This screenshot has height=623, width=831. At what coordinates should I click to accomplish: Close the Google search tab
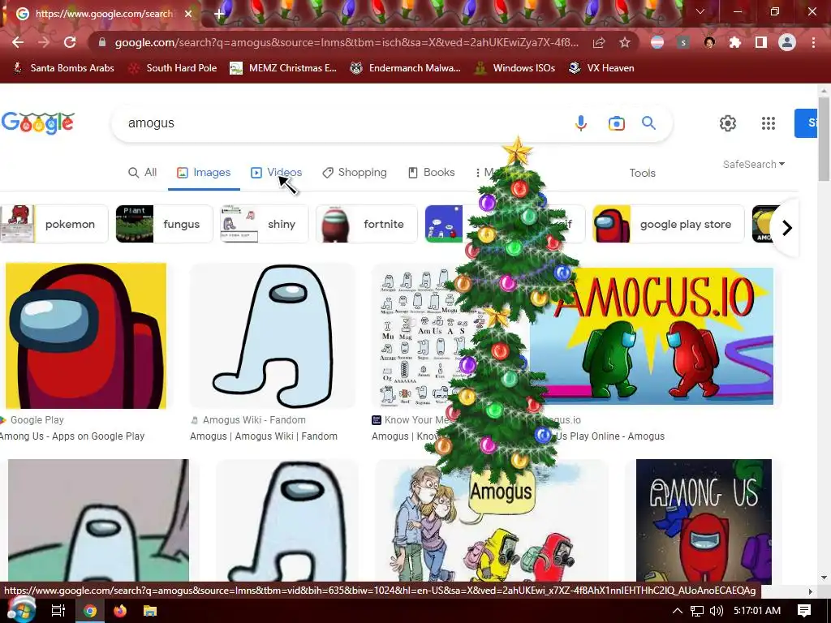pos(188,14)
